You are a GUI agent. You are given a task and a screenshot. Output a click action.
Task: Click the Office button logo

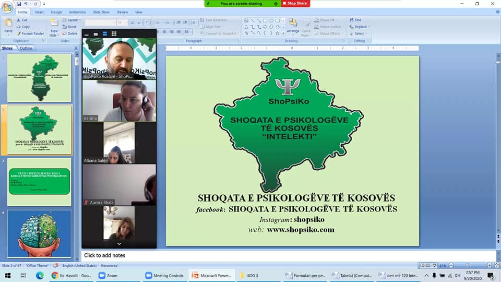[x=7, y=7]
